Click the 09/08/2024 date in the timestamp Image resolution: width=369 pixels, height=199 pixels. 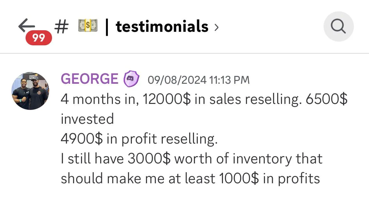(x=177, y=80)
